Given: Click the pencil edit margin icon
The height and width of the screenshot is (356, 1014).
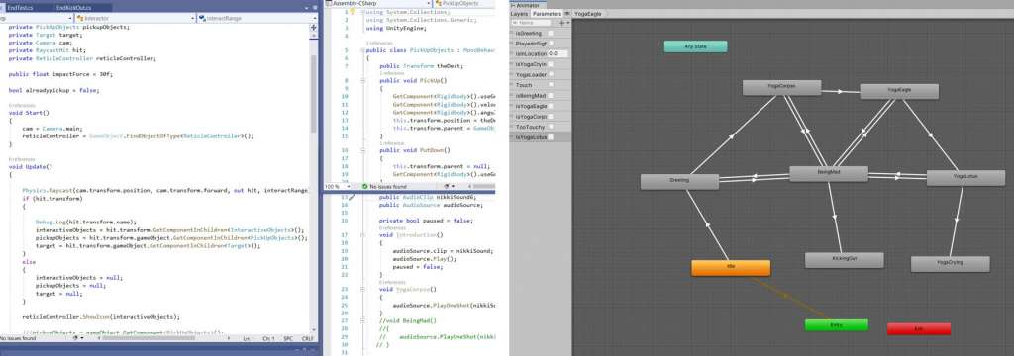Looking at the screenshot, I should pos(352,197).
